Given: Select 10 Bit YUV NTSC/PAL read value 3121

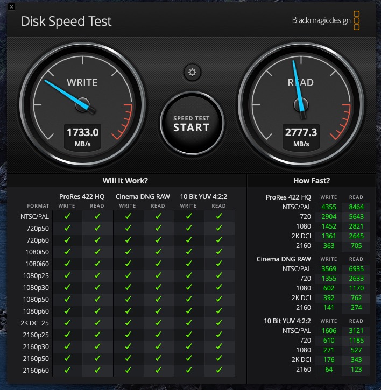Looking at the screenshot, I should (x=356, y=331).
